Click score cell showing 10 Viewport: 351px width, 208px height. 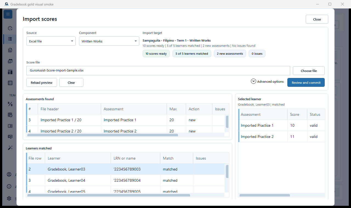[x=297, y=125]
